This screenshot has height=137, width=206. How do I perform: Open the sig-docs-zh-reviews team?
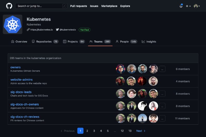point(25,117)
